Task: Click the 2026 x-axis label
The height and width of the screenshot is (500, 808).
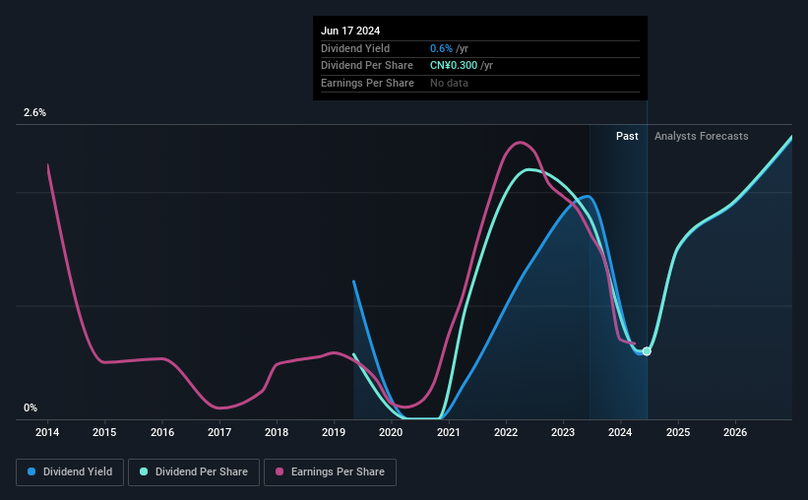Action: (x=735, y=432)
